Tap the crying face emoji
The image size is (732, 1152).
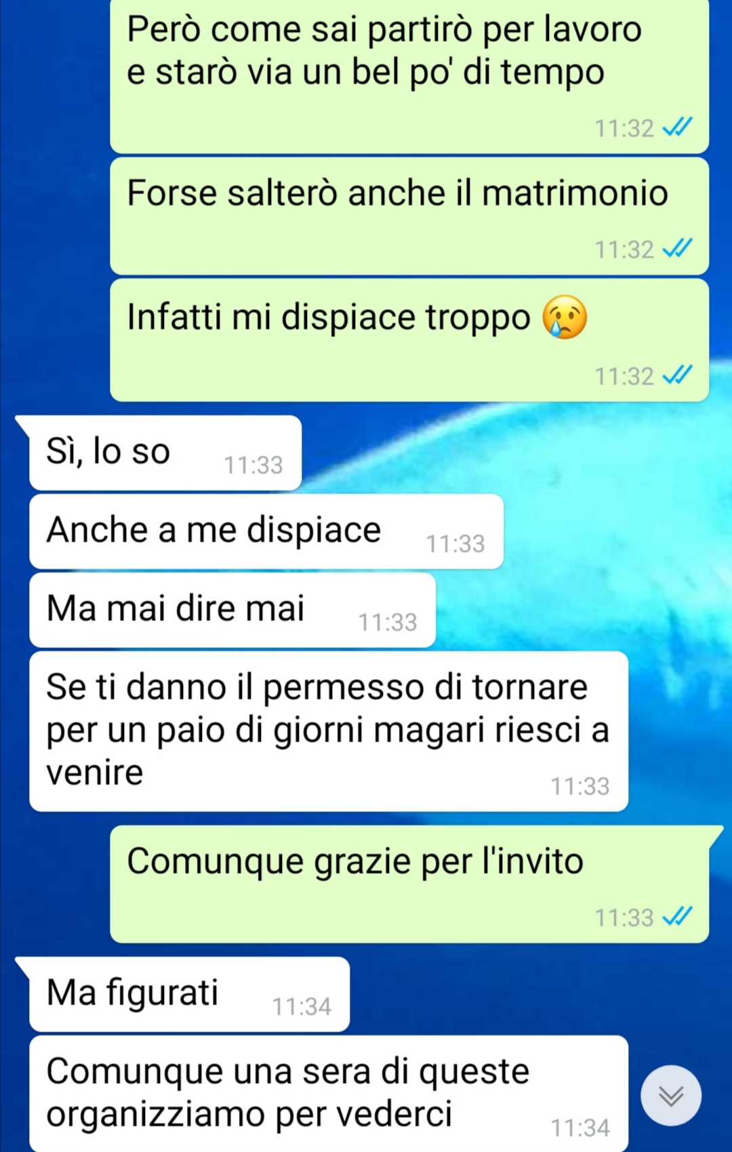[x=565, y=317]
